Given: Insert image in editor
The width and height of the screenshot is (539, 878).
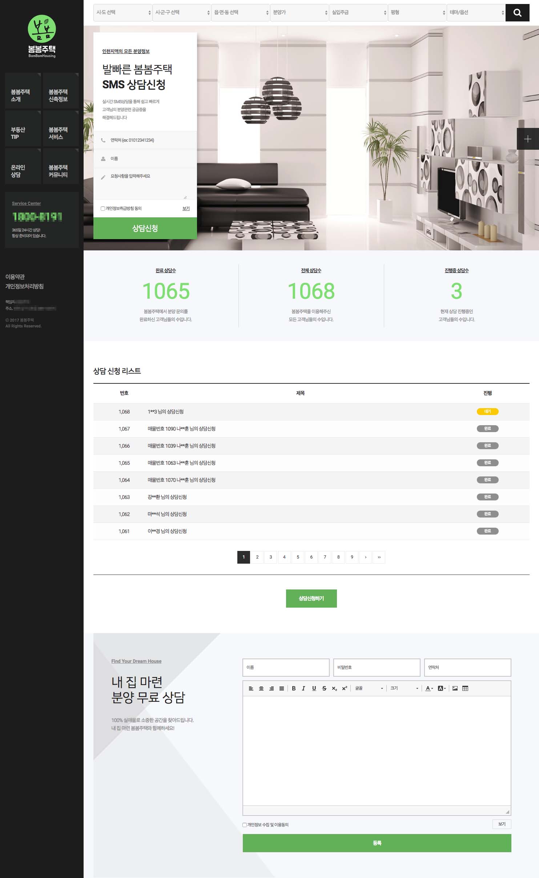Looking at the screenshot, I should (455, 688).
